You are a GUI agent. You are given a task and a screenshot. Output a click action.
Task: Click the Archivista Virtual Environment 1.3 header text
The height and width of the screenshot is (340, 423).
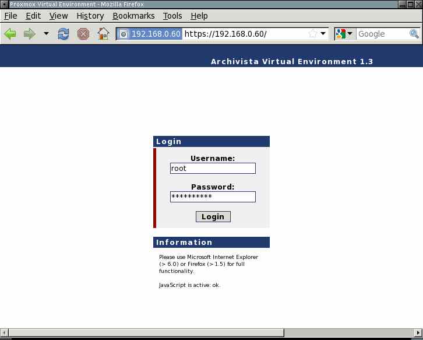tap(292, 62)
